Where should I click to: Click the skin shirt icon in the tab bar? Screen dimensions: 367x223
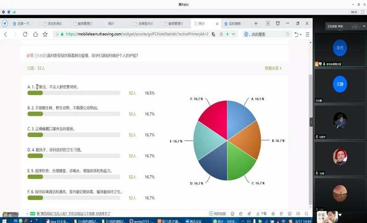(x=278, y=23)
